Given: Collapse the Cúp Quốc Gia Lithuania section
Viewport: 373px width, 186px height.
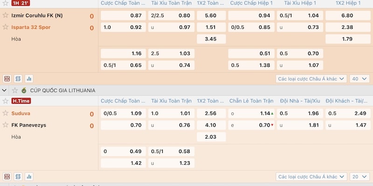Looking at the screenshot, I should (5, 90).
